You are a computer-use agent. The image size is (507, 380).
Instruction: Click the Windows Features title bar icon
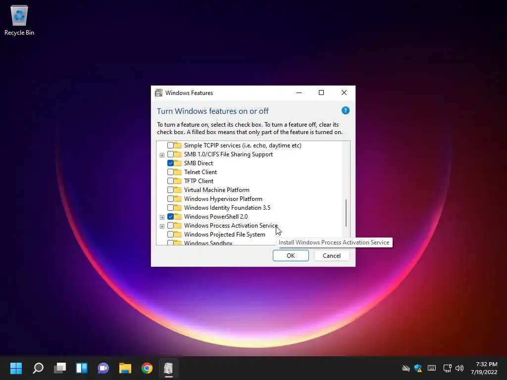point(159,93)
